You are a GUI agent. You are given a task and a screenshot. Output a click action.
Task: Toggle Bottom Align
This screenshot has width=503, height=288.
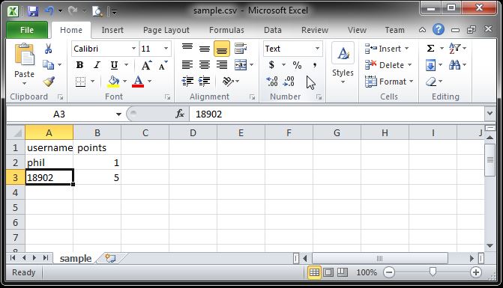tap(222, 49)
